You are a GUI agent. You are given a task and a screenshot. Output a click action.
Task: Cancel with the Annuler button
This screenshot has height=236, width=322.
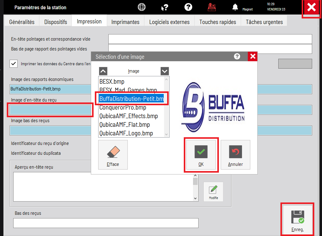(x=235, y=155)
